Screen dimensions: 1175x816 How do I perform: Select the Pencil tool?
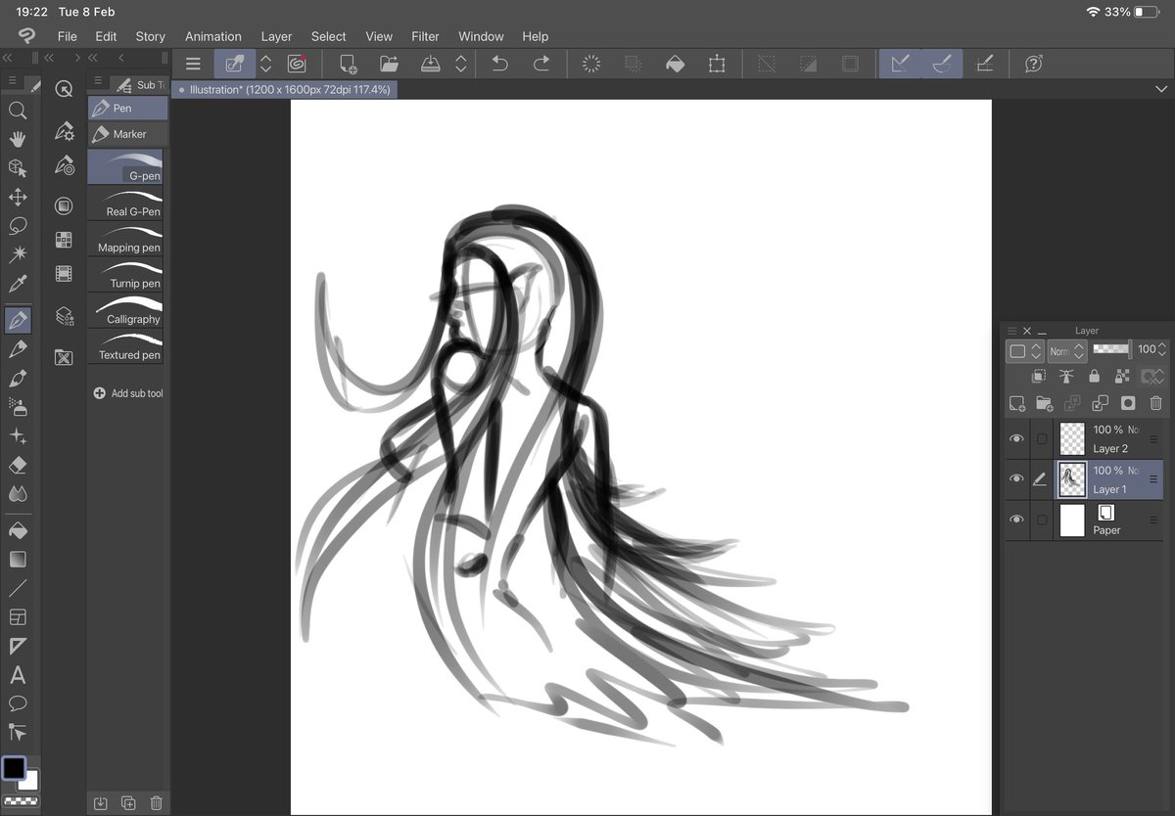click(x=17, y=349)
